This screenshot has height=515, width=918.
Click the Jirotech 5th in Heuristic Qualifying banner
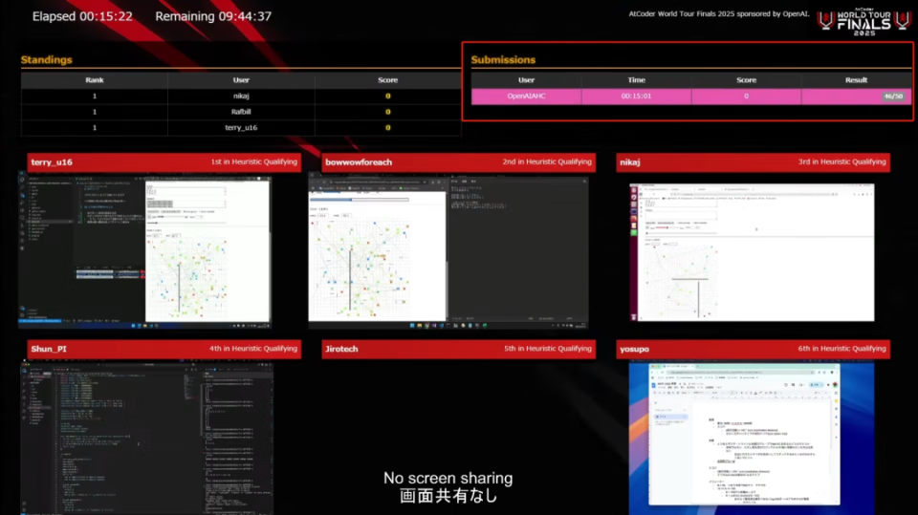pos(458,349)
